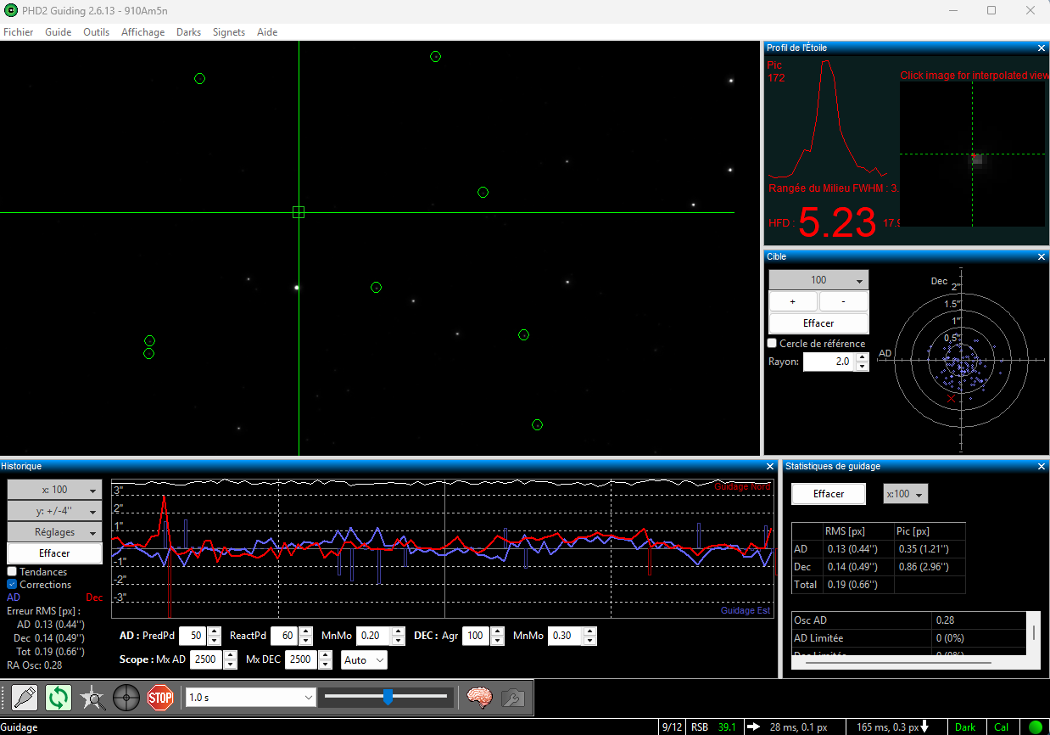This screenshot has height=735, width=1050.
Task: Close the Profil de l'Étoile panel
Action: click(1042, 48)
